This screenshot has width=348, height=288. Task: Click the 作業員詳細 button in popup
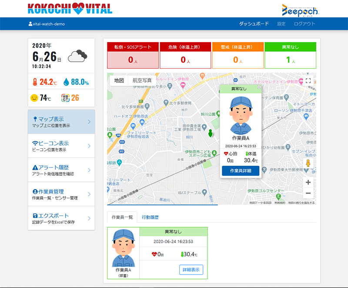241,171
